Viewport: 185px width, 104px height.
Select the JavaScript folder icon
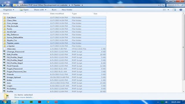click(5, 32)
